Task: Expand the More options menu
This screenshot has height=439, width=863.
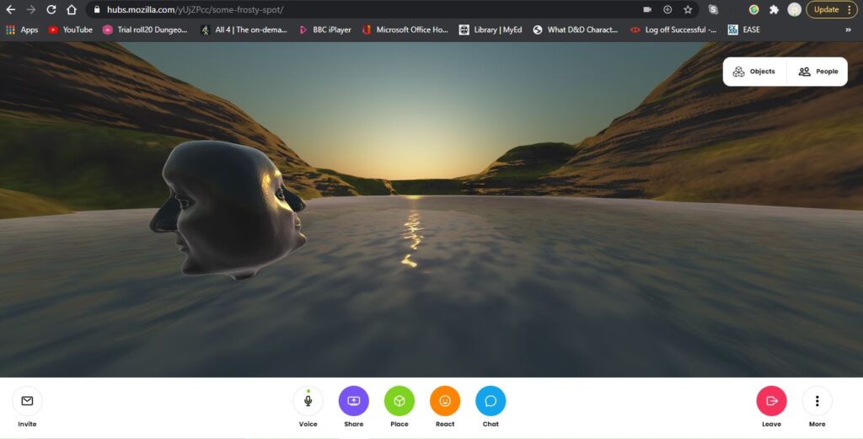Action: [x=817, y=401]
